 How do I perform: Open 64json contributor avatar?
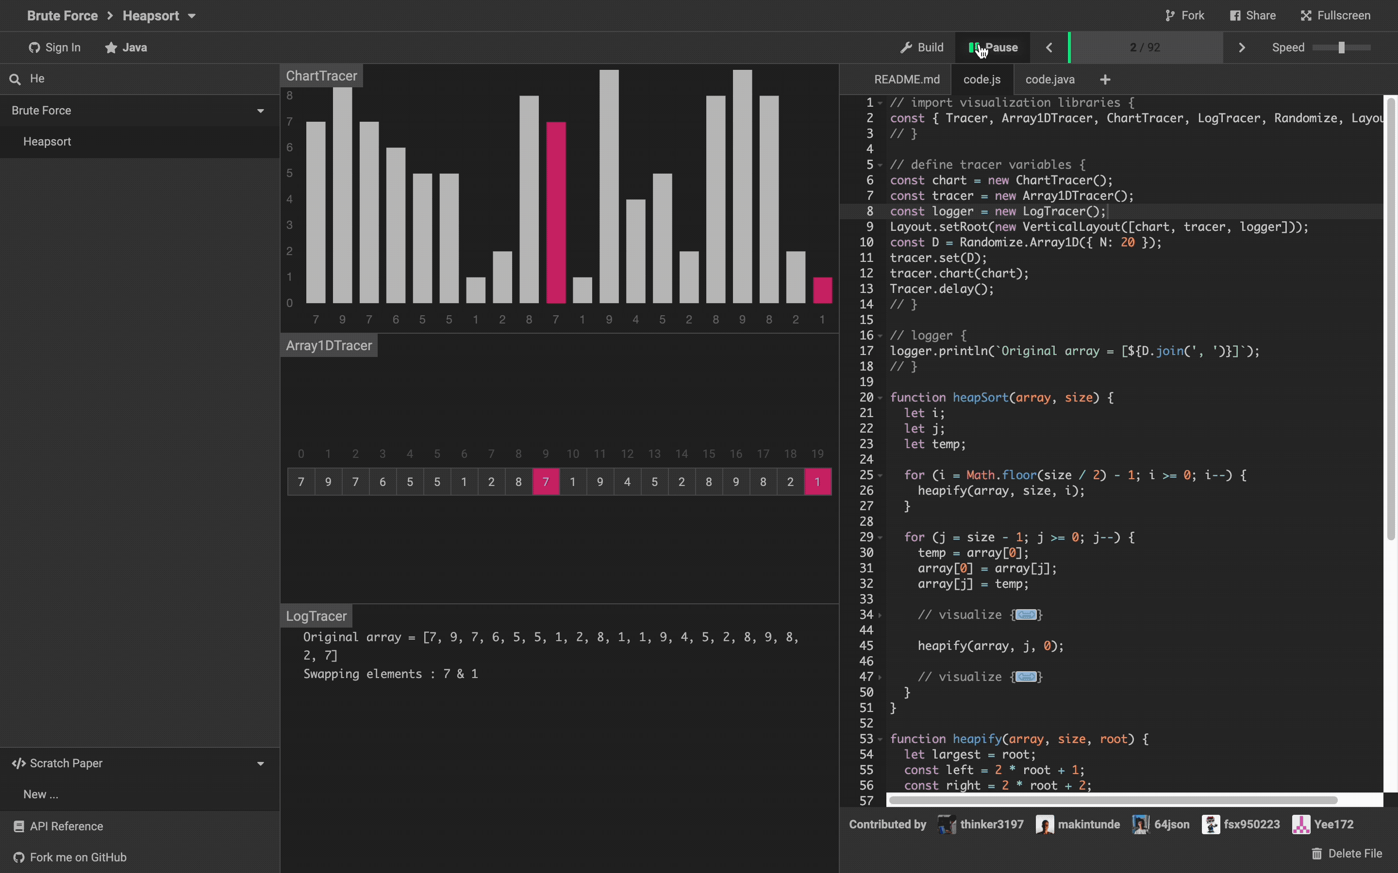pos(1141,824)
